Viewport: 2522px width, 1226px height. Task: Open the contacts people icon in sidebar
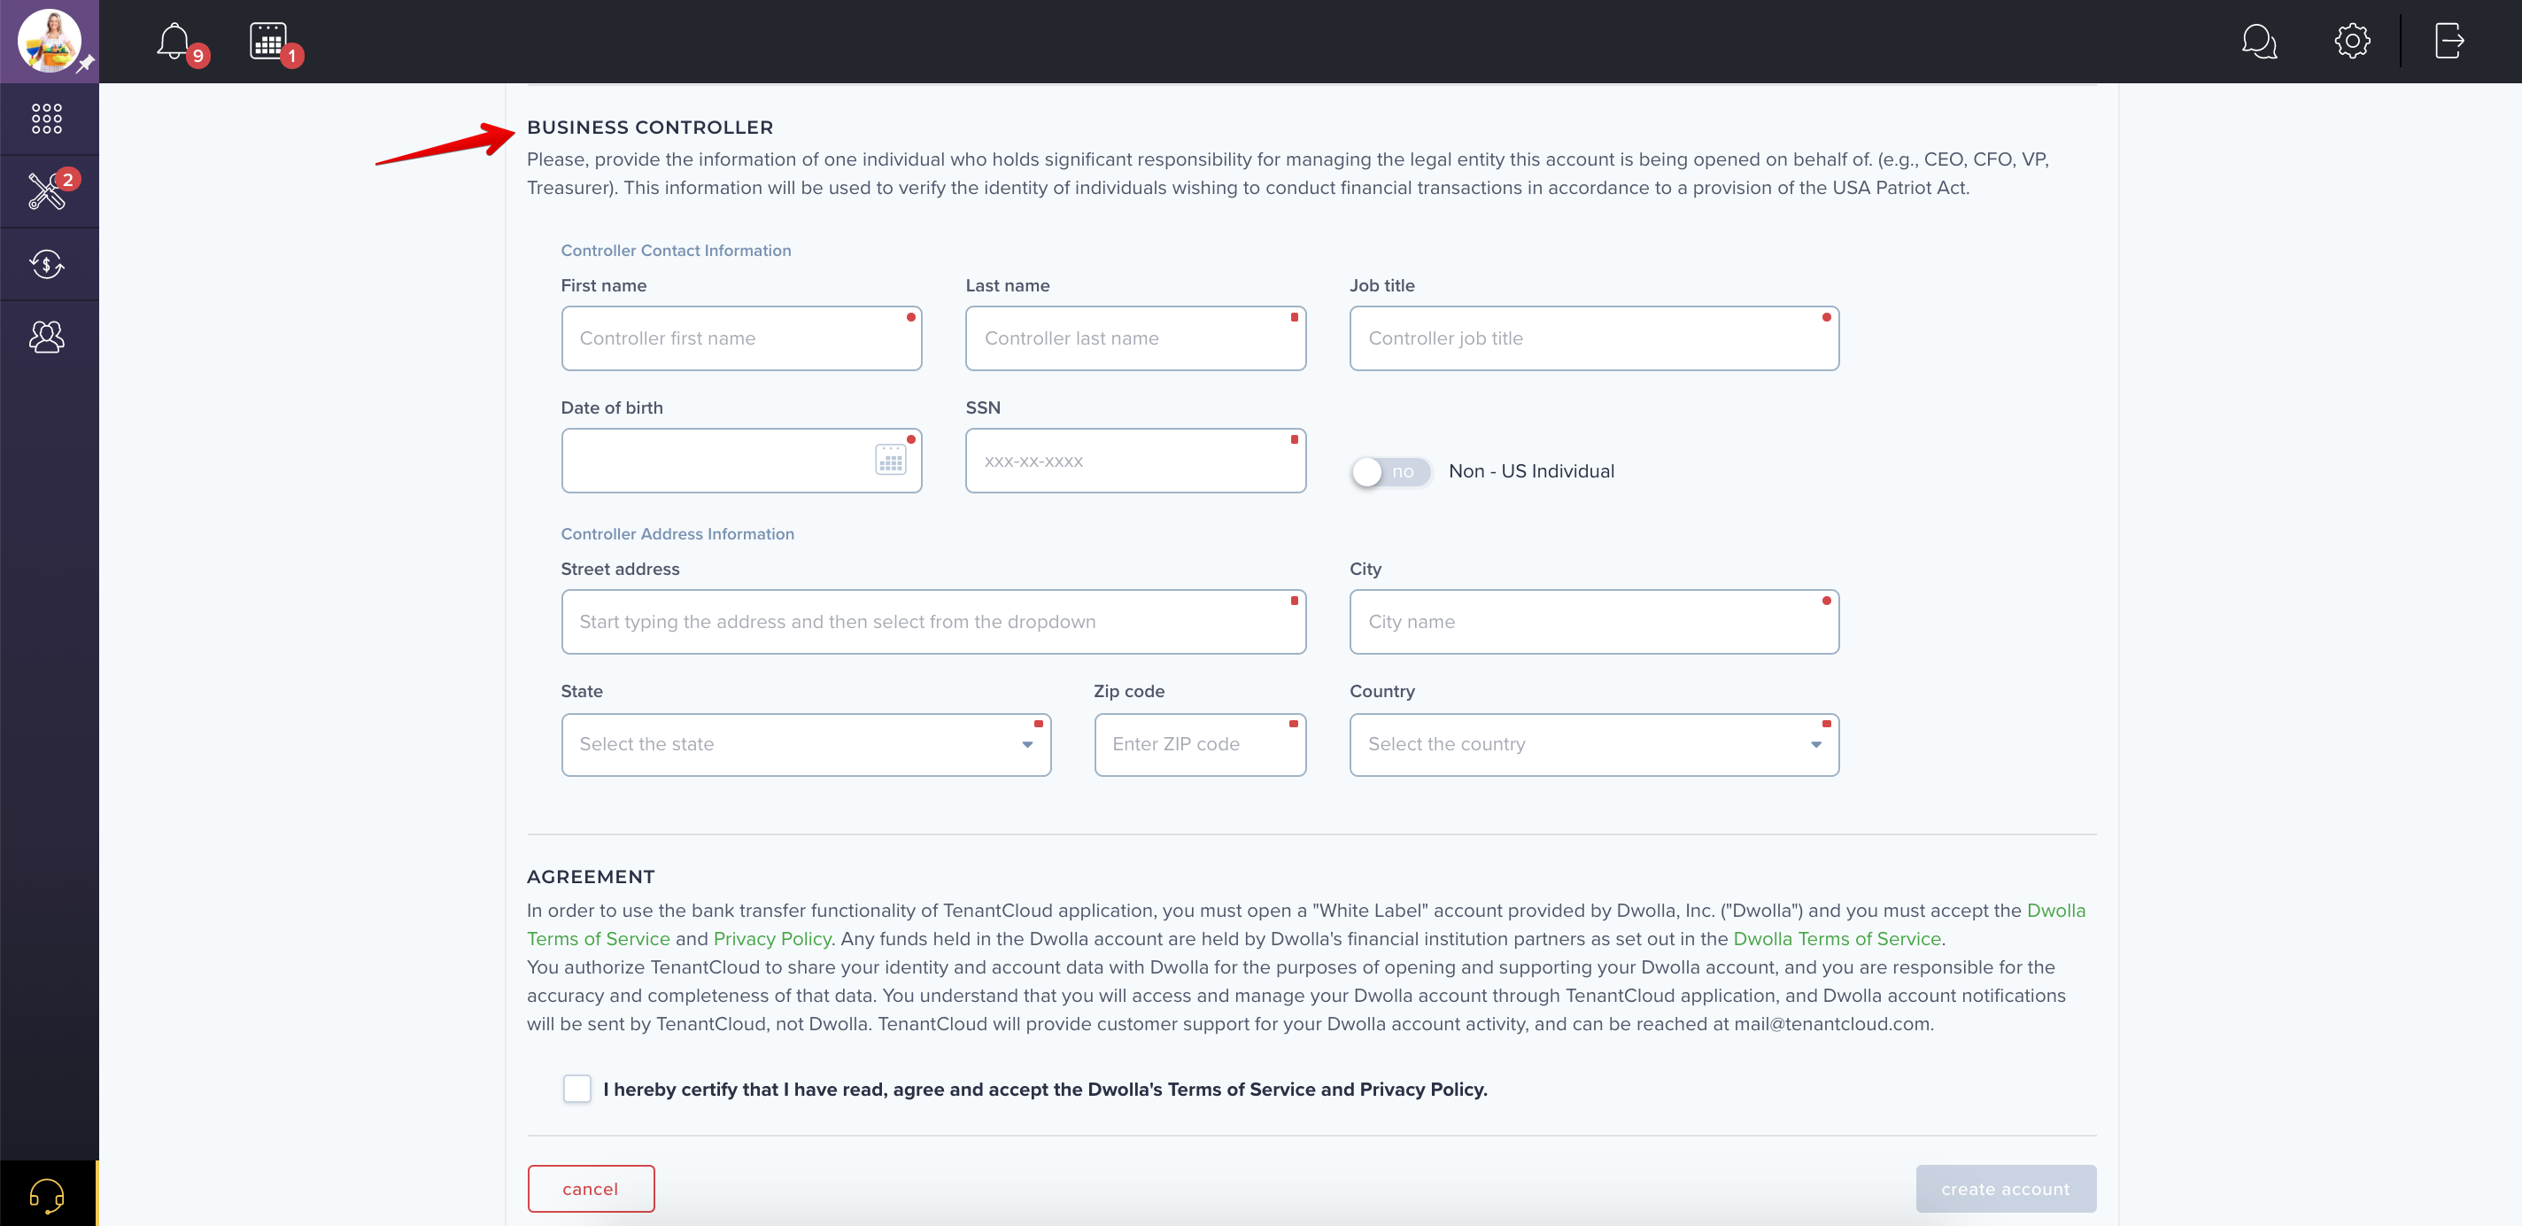(x=47, y=337)
